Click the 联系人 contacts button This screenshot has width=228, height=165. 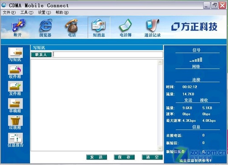41,55
